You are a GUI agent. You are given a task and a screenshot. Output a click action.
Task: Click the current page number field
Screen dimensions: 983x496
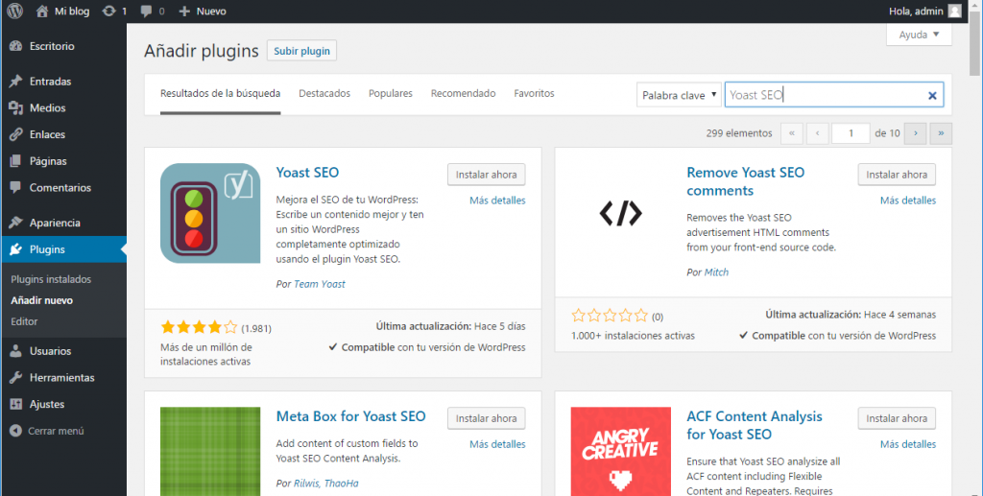click(851, 133)
